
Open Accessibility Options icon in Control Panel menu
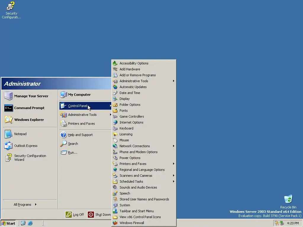coord(115,63)
